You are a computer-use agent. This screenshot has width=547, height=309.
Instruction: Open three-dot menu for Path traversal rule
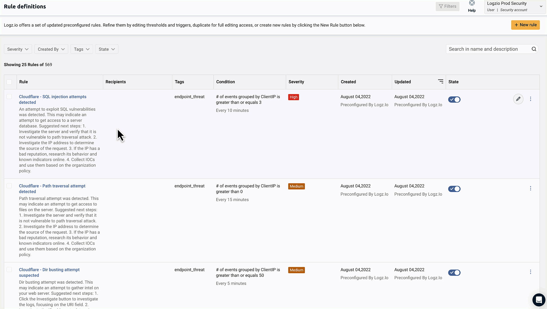[x=530, y=188]
